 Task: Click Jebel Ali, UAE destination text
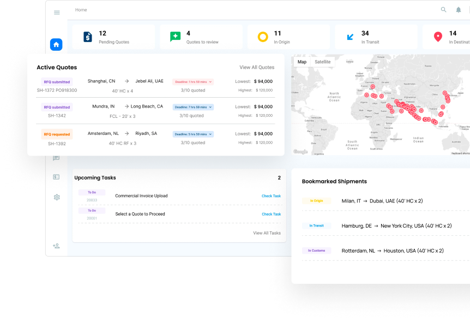149,81
